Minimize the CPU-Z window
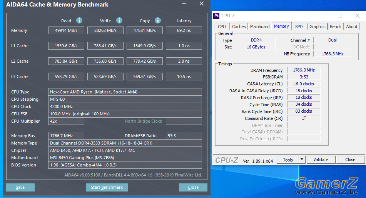 tap(323, 16)
